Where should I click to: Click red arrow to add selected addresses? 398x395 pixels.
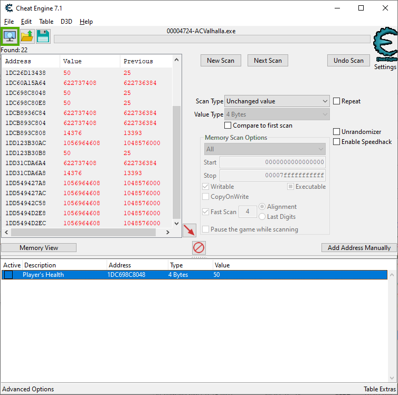(189, 230)
